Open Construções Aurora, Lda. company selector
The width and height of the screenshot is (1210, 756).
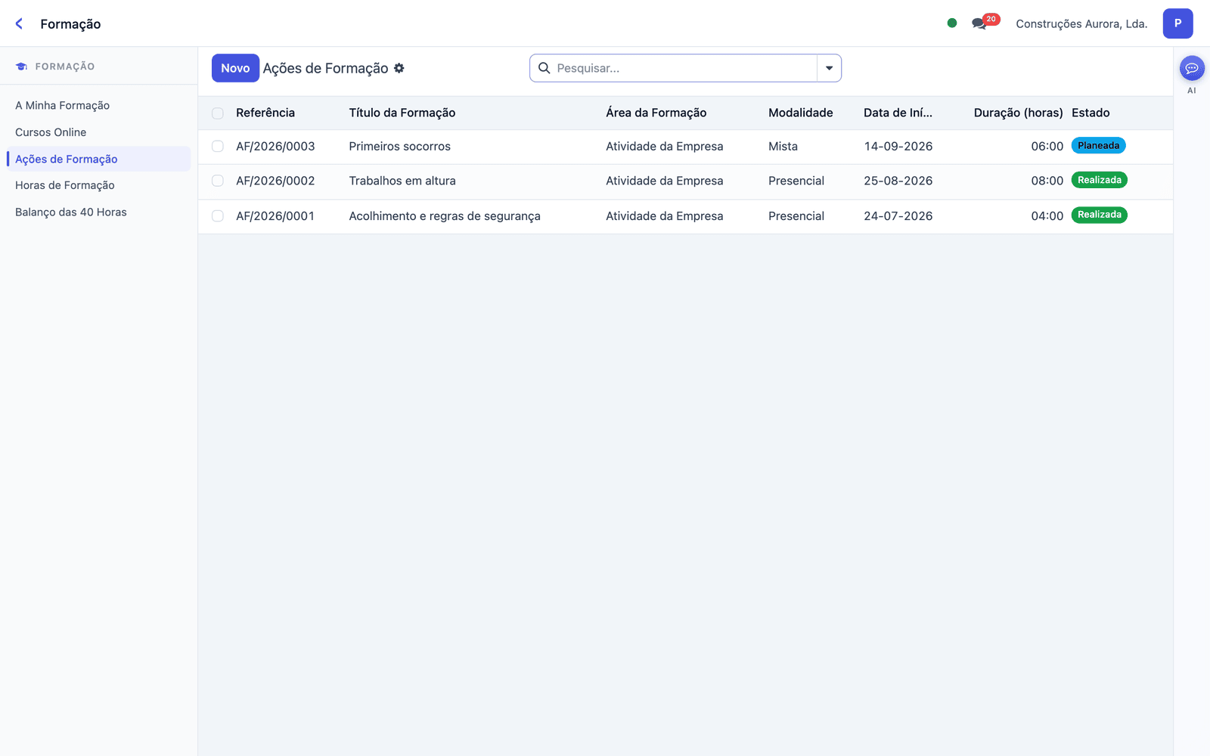pos(1081,23)
